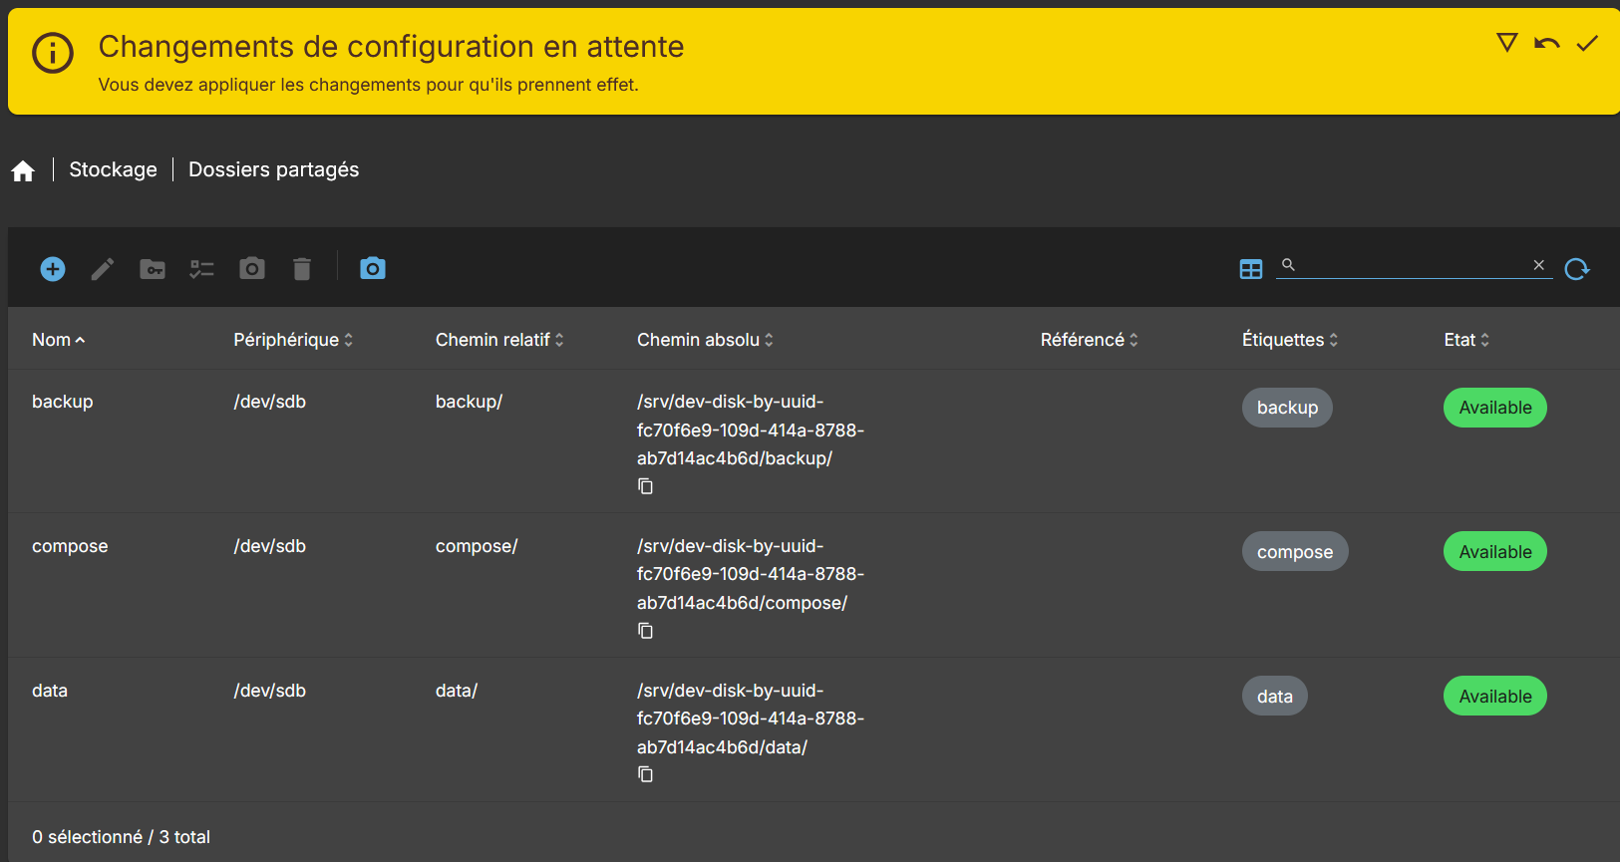
Task: Click the search magnifier icon
Action: coord(1288,264)
